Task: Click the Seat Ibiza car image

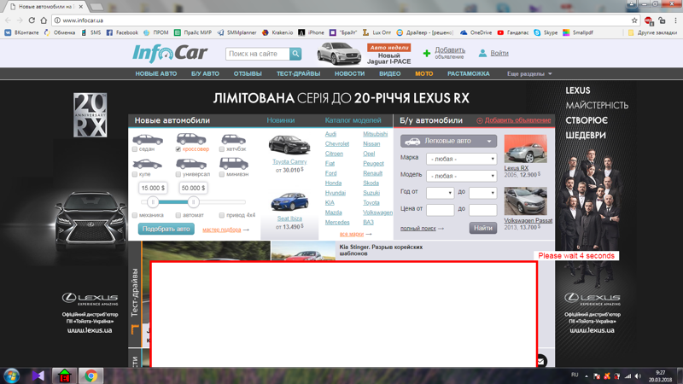Action: [x=289, y=201]
